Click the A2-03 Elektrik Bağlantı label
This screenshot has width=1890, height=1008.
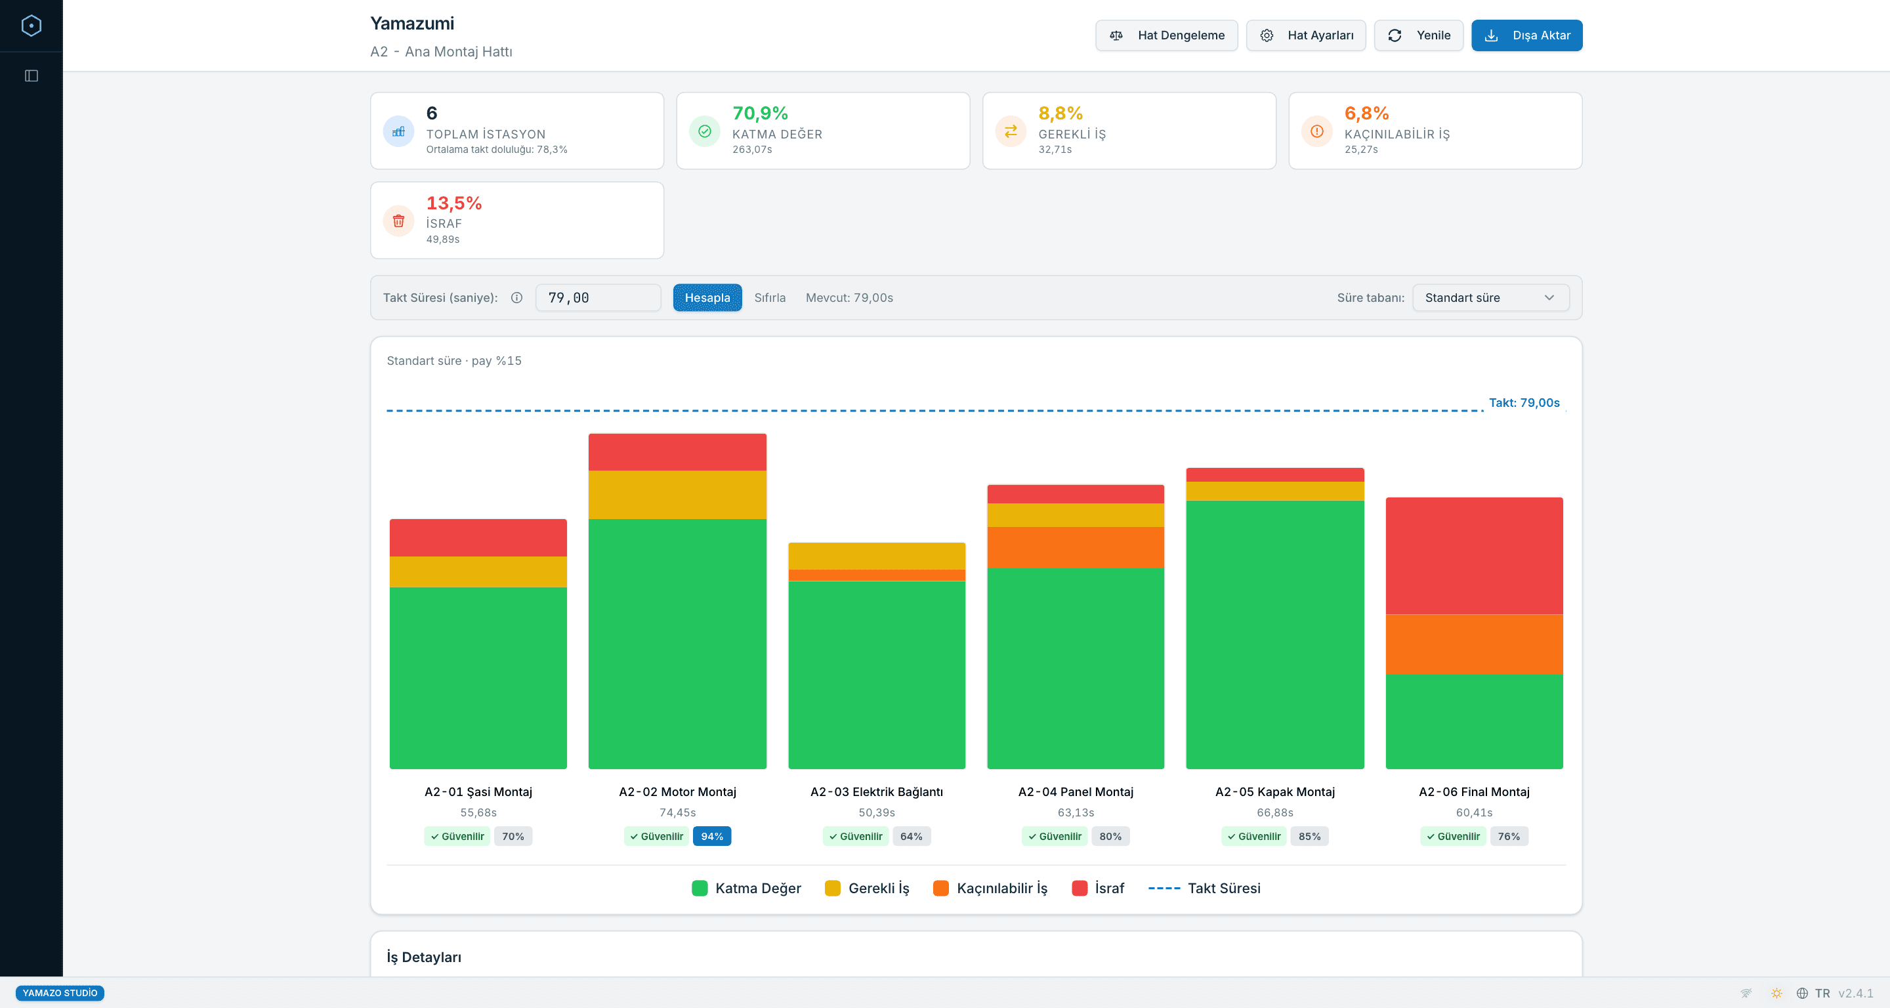(x=876, y=791)
